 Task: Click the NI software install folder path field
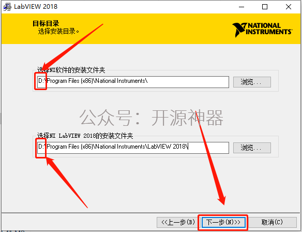133,82
